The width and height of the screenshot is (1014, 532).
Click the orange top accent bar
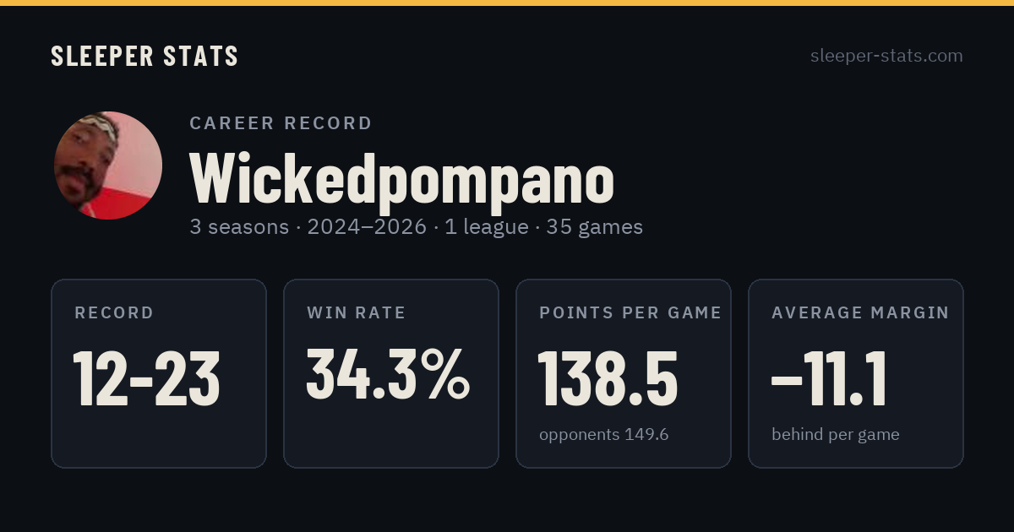click(507, 3)
